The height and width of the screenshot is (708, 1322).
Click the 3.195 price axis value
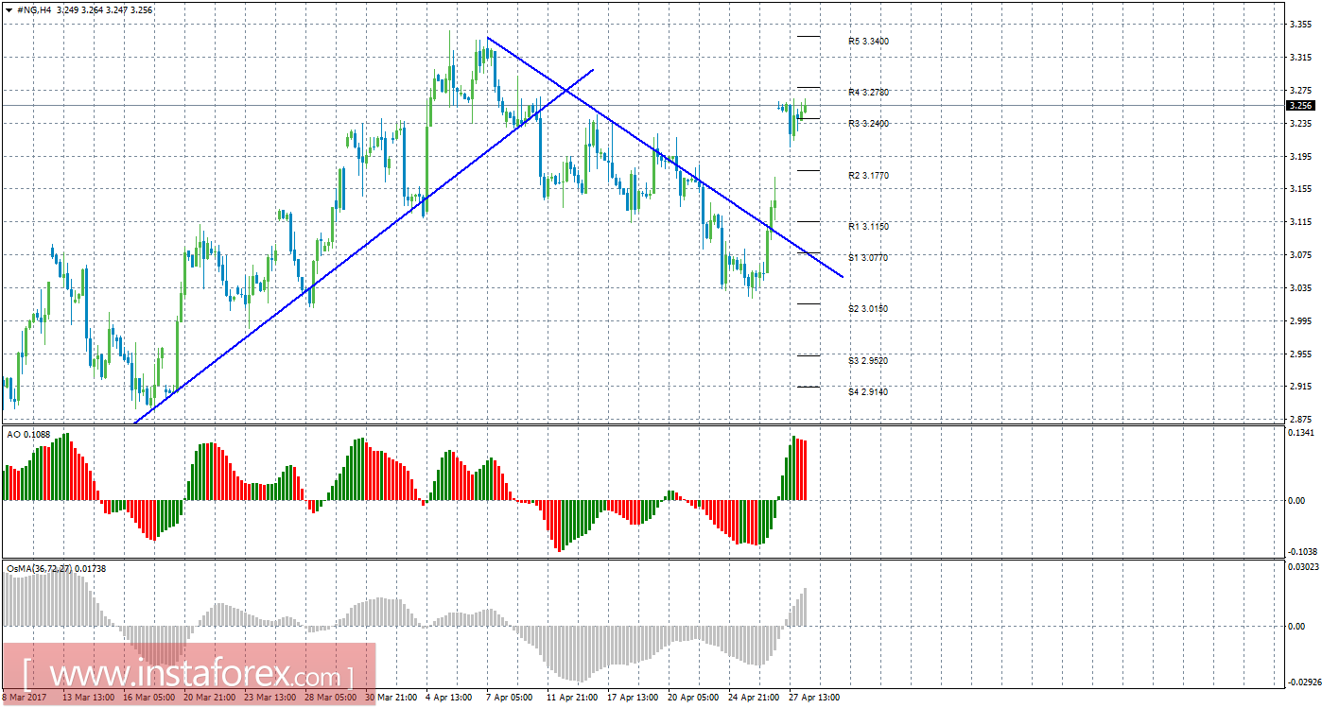tap(1300, 156)
